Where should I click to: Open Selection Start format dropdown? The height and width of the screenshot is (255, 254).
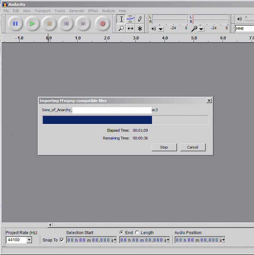tap(115, 240)
